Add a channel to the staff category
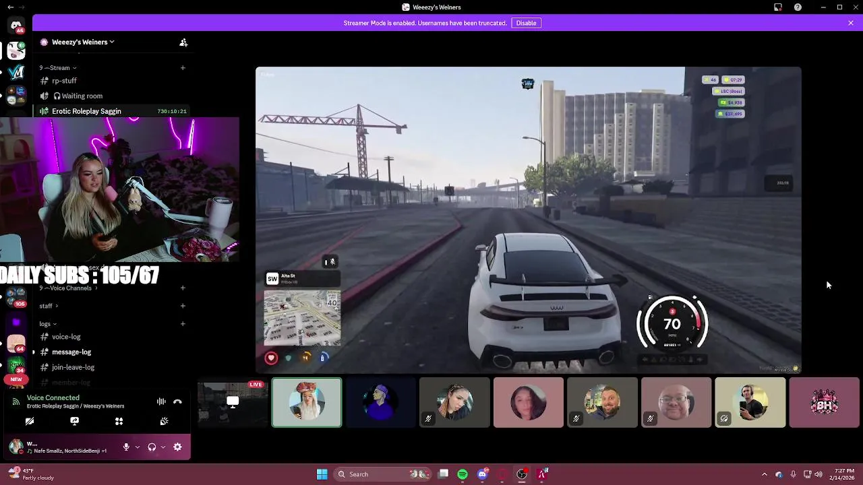 click(183, 306)
